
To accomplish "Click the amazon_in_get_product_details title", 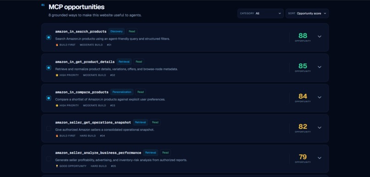I will pyautogui.click(x=85, y=62).
